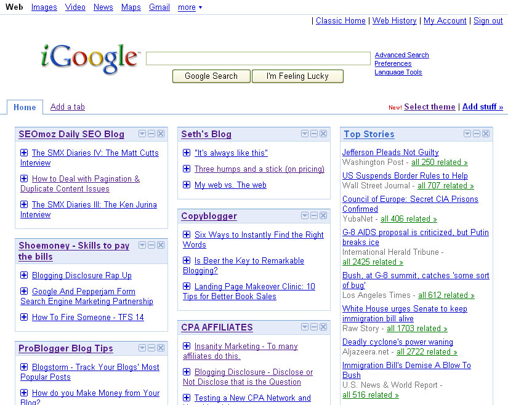This screenshot has height=405, width=508.
Task: Expand 'Insanity Marketing' entry
Action: tap(187, 346)
